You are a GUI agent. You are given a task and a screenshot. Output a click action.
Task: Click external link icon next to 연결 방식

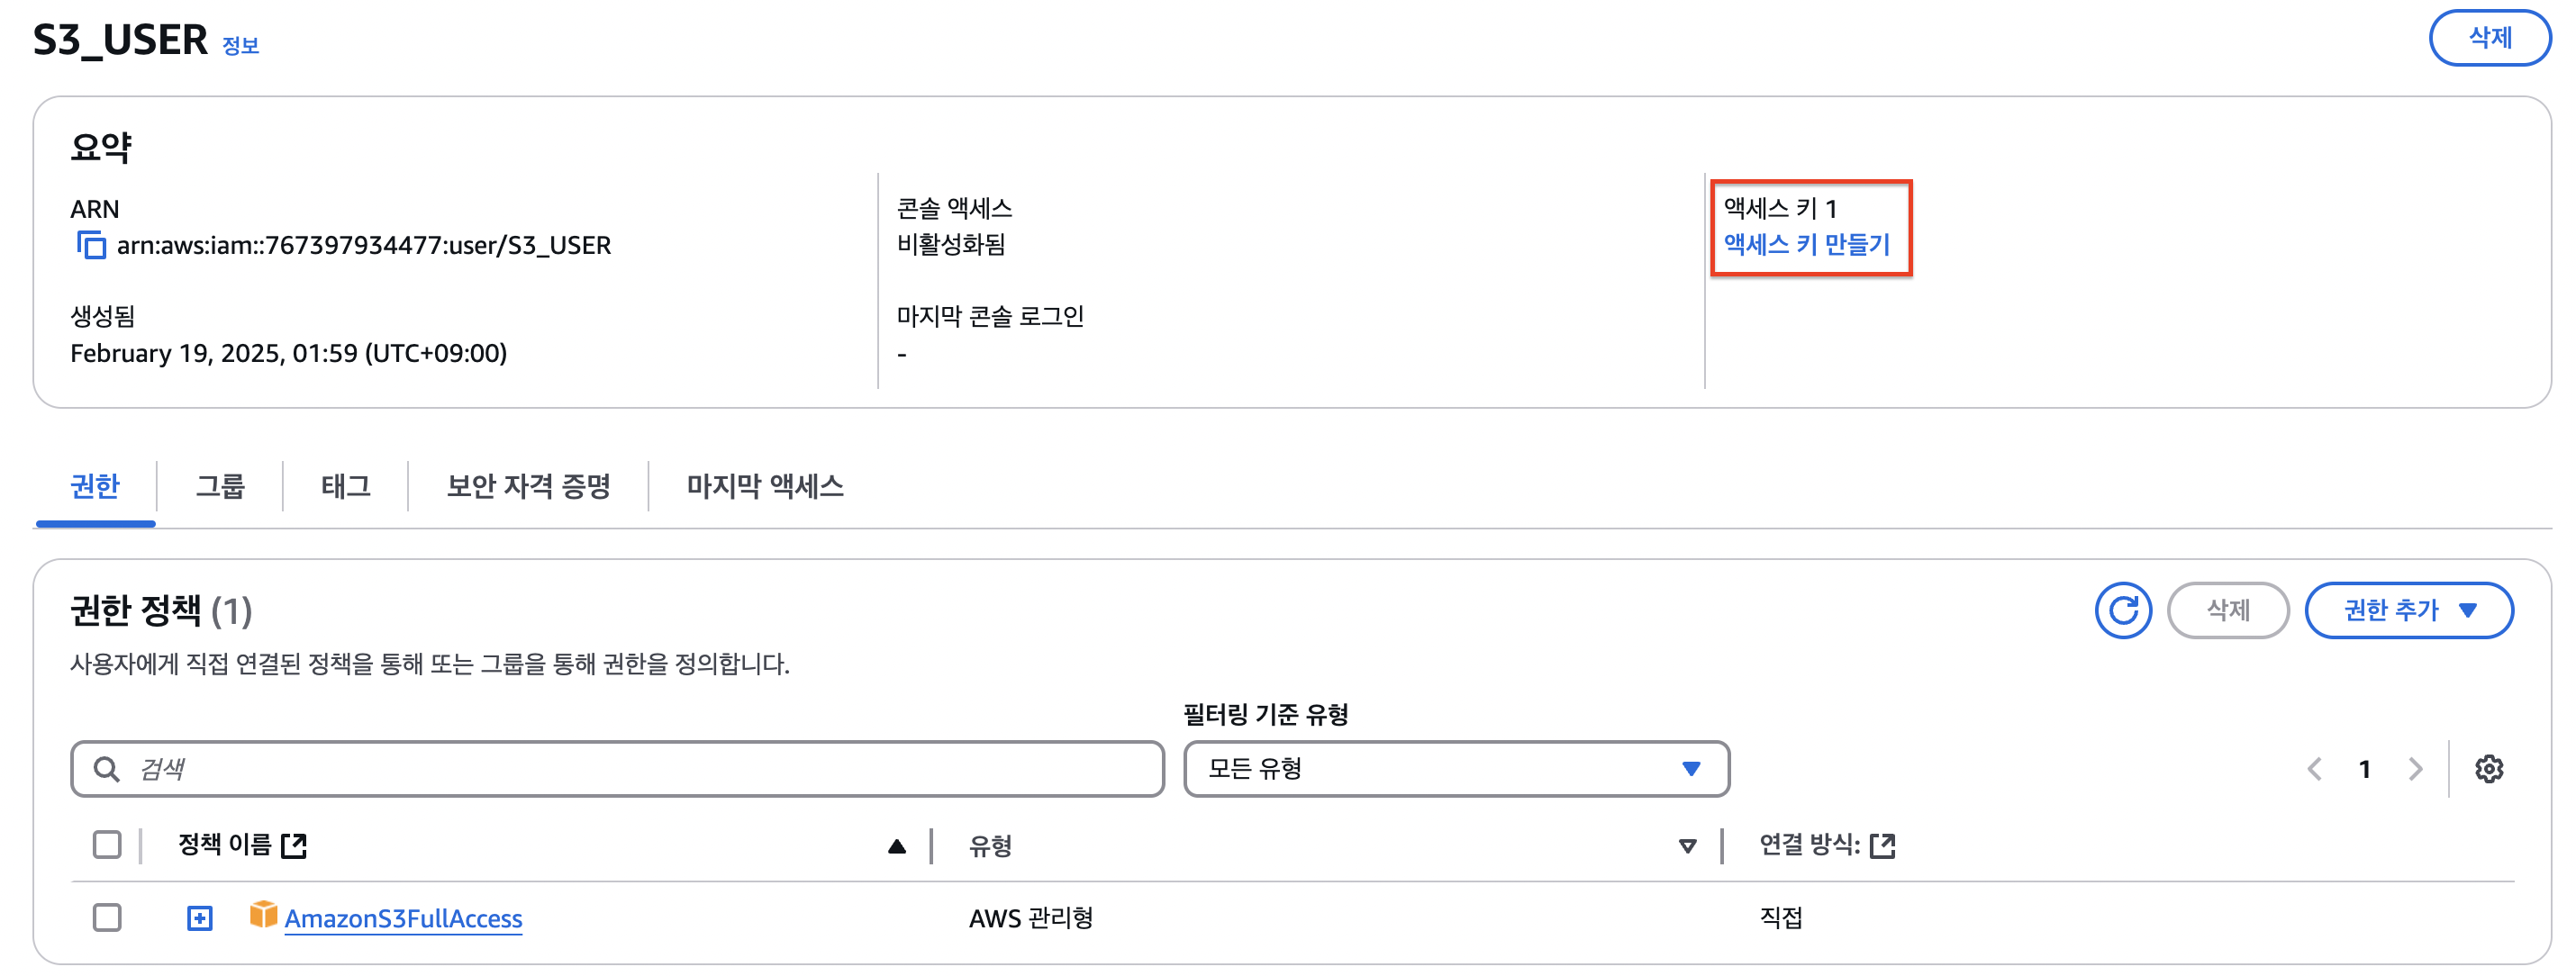[x=1882, y=846]
